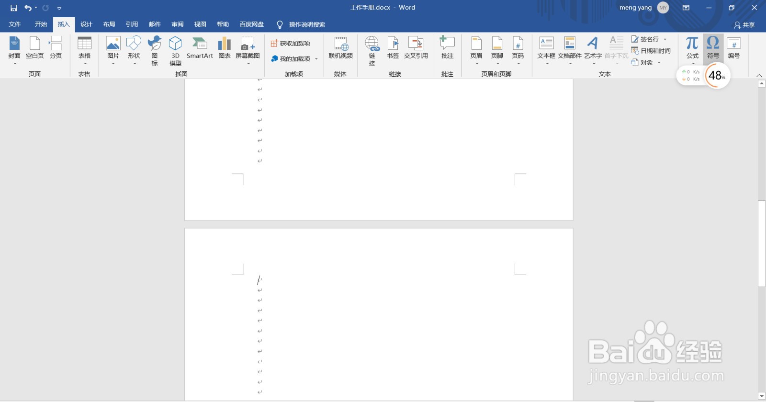Image resolution: width=766 pixels, height=402 pixels.
Task: Insert an 对象 object
Action: (x=642, y=62)
